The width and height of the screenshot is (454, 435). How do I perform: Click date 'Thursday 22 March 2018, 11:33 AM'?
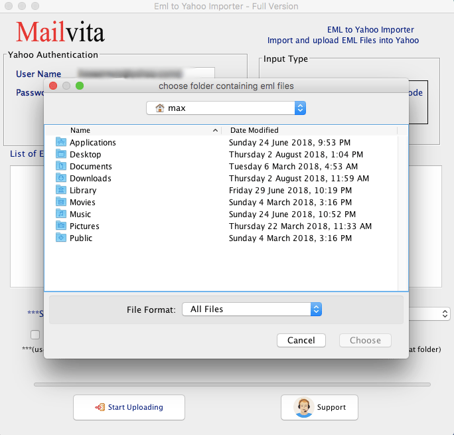tap(300, 226)
